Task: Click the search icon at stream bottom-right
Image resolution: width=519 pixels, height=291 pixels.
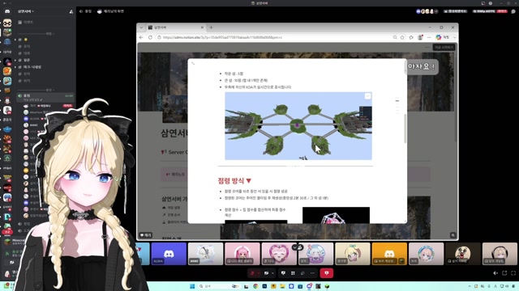Action: pyautogui.click(x=453, y=235)
